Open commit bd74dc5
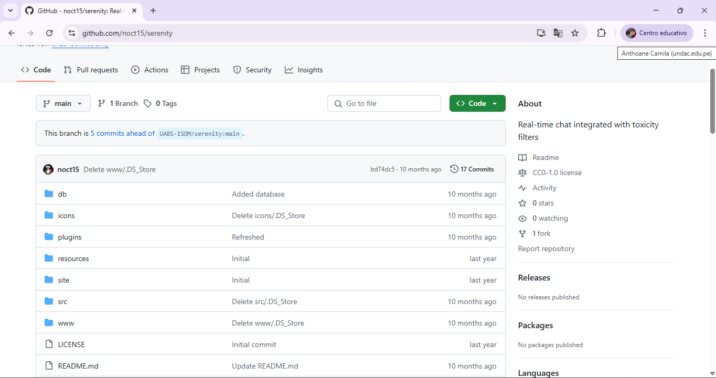This screenshot has width=716, height=378. click(x=382, y=169)
